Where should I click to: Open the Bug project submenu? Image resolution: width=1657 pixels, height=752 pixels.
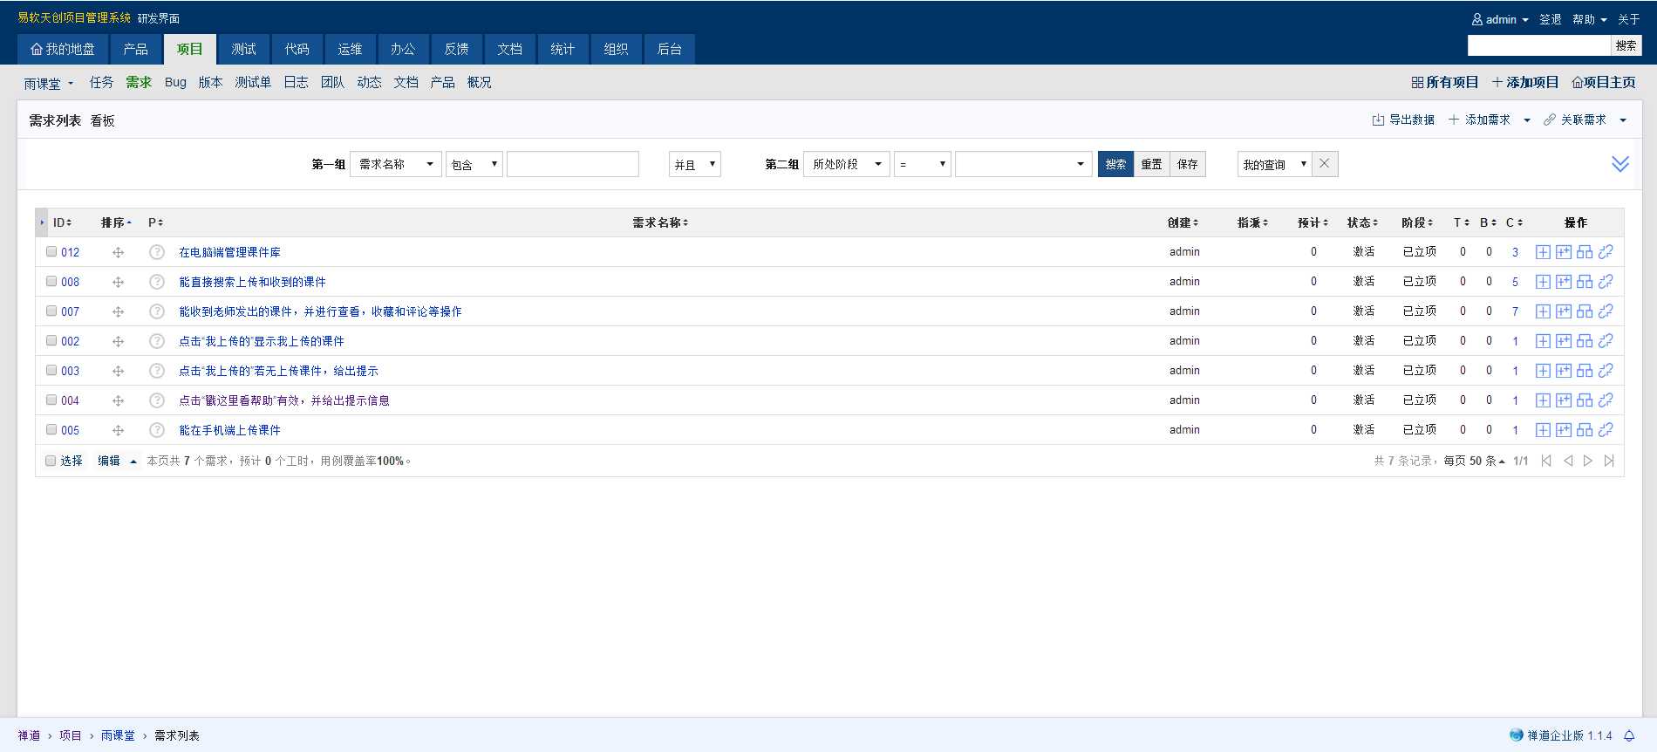[175, 82]
